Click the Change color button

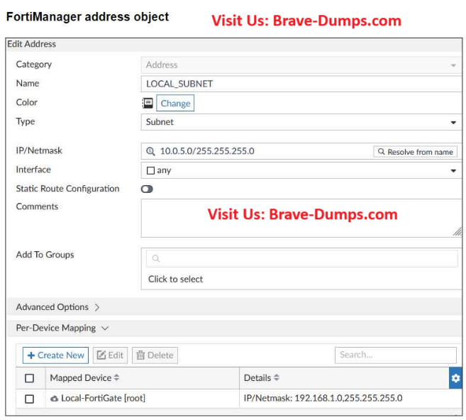pos(175,103)
